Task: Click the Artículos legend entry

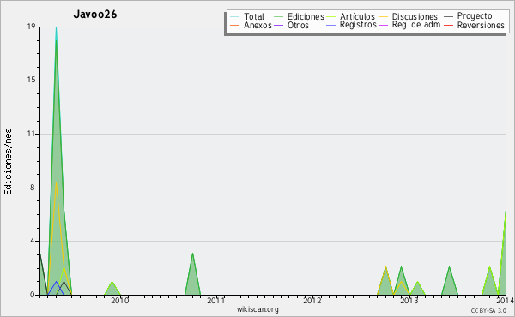Action: pos(350,16)
